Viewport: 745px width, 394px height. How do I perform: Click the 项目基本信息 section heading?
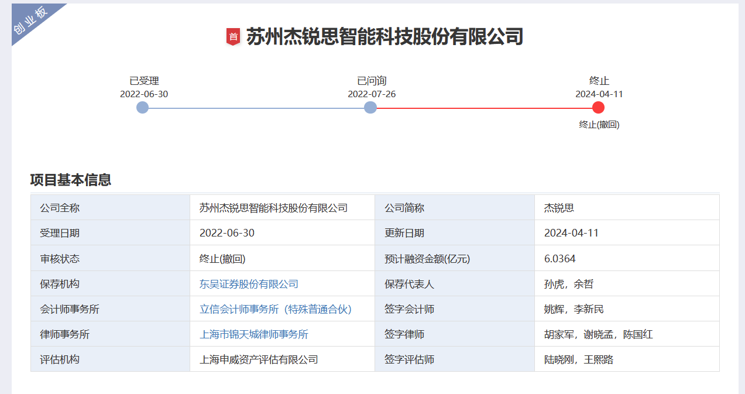71,180
